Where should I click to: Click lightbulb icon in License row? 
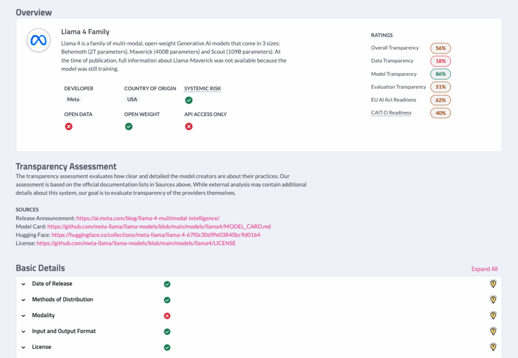[x=493, y=347]
